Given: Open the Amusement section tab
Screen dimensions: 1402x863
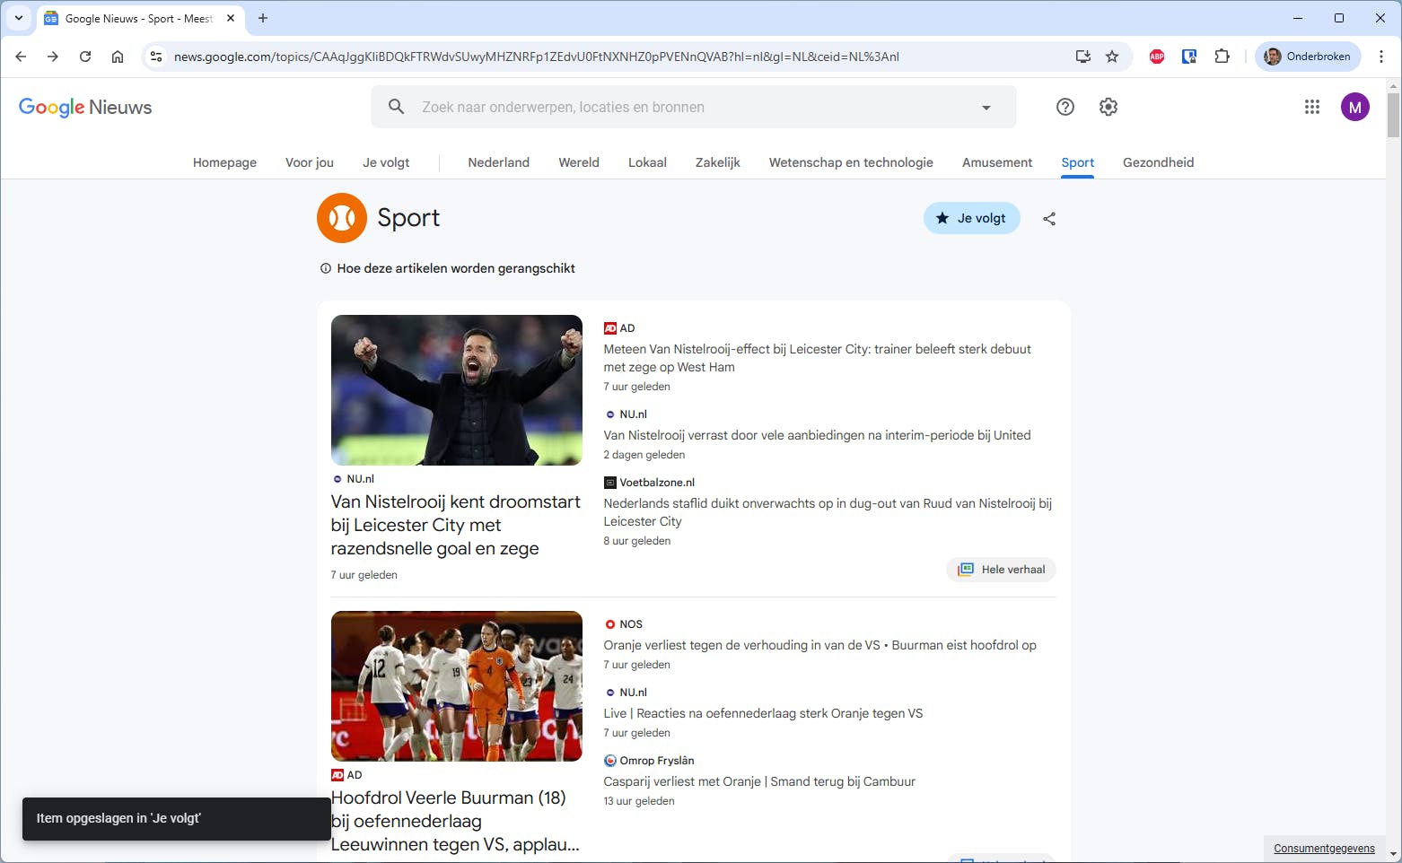Looking at the screenshot, I should tap(996, 162).
